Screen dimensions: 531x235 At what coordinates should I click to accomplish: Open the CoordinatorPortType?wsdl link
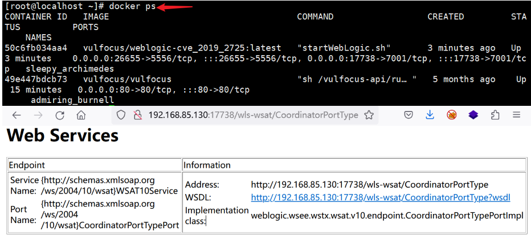click(381, 197)
